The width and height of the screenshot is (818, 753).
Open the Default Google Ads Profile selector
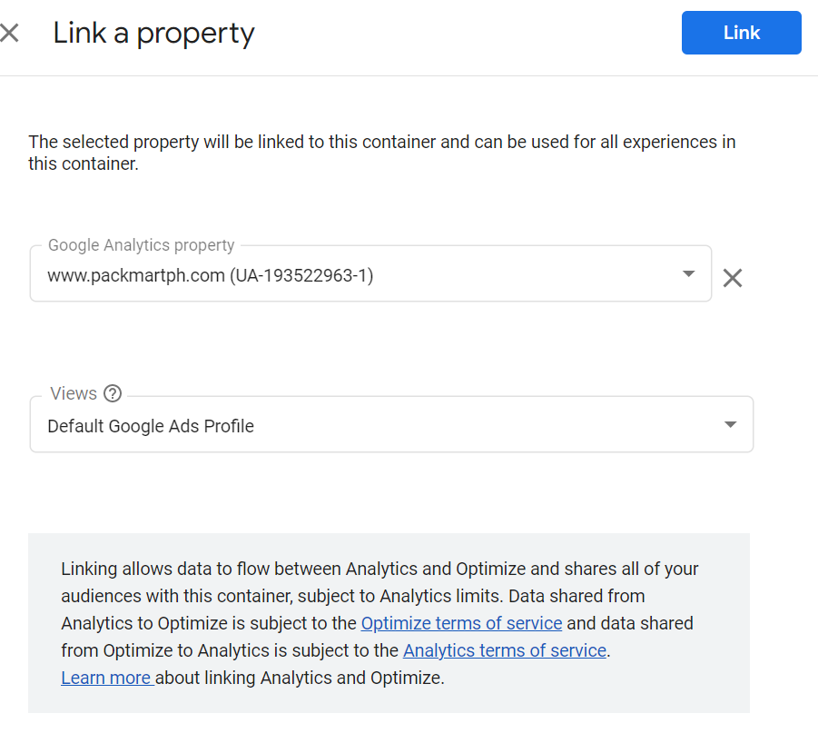click(391, 425)
